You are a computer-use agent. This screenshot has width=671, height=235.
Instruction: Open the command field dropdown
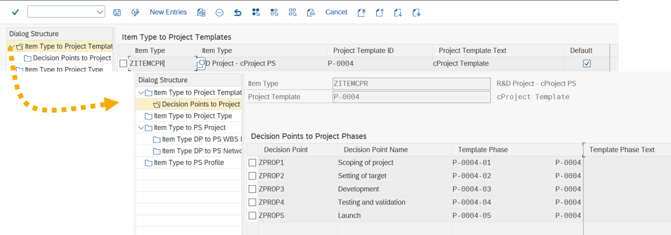[100, 12]
